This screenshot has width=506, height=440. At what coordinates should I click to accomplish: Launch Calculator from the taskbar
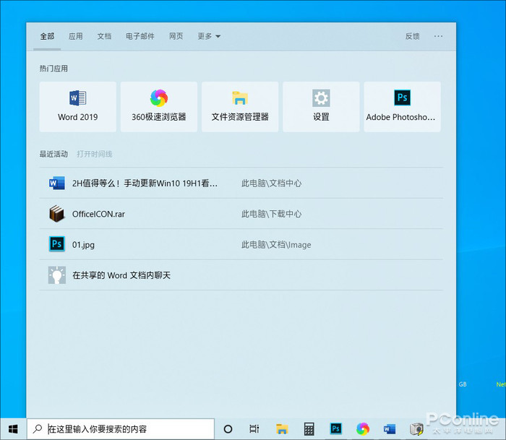click(x=309, y=429)
